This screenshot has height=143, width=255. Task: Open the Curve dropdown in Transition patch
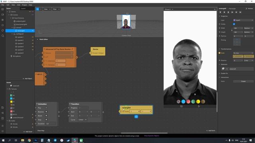(82, 120)
